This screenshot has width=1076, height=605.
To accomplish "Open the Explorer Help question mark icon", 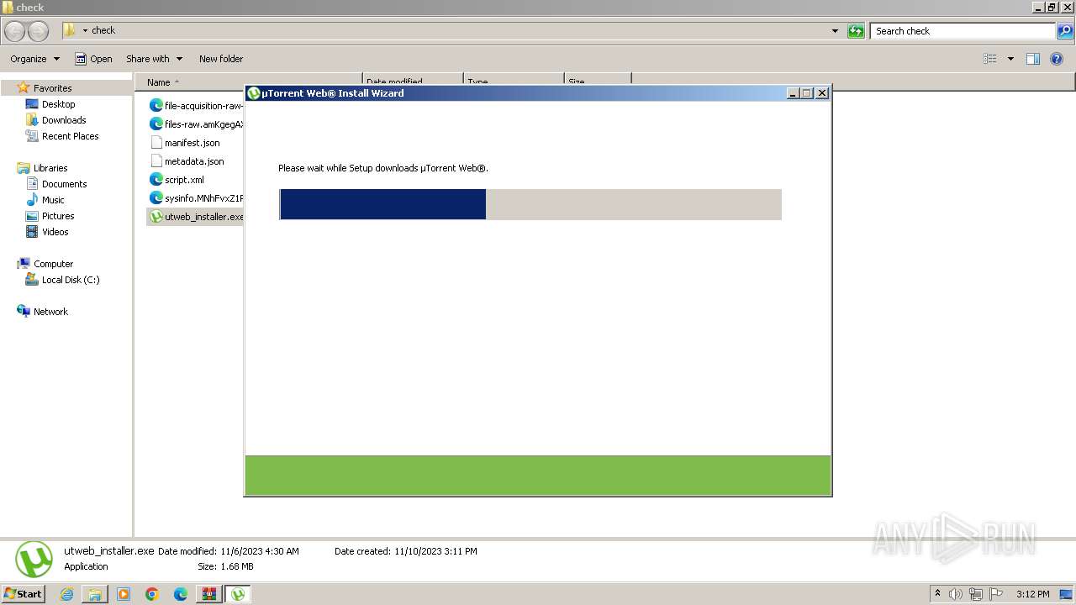I will (1057, 59).
